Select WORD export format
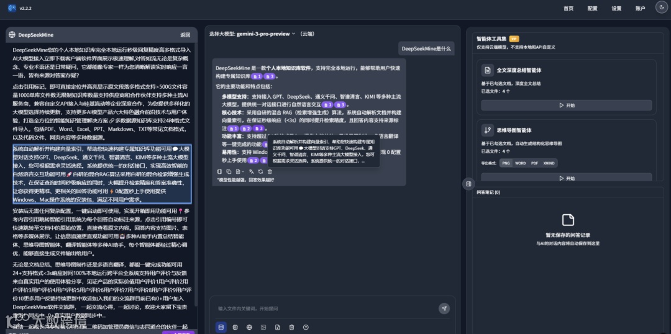 [521, 163]
